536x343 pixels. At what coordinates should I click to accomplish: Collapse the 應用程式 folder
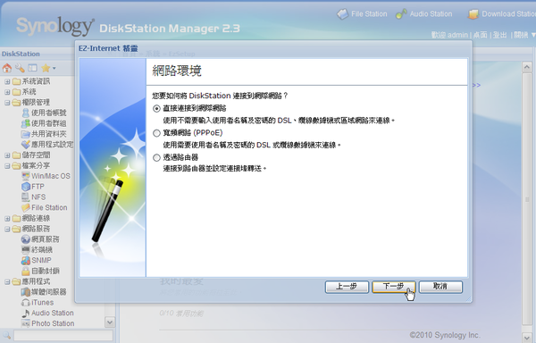click(7, 282)
